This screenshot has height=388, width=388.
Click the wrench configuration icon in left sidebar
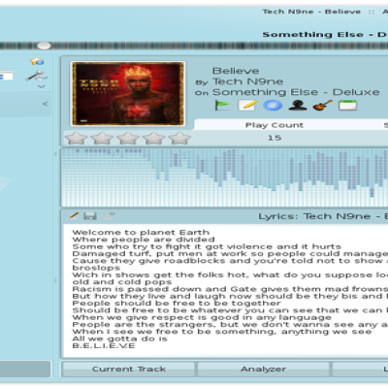(36, 77)
